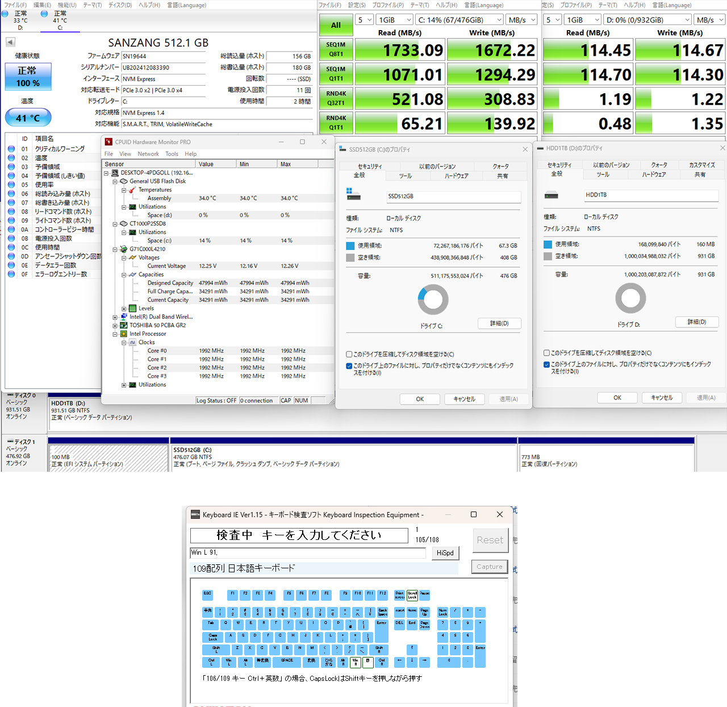Expand the TOSHIBA 50 PCBA GR2 tree node
Image resolution: width=727 pixels, height=707 pixels.
(x=115, y=326)
